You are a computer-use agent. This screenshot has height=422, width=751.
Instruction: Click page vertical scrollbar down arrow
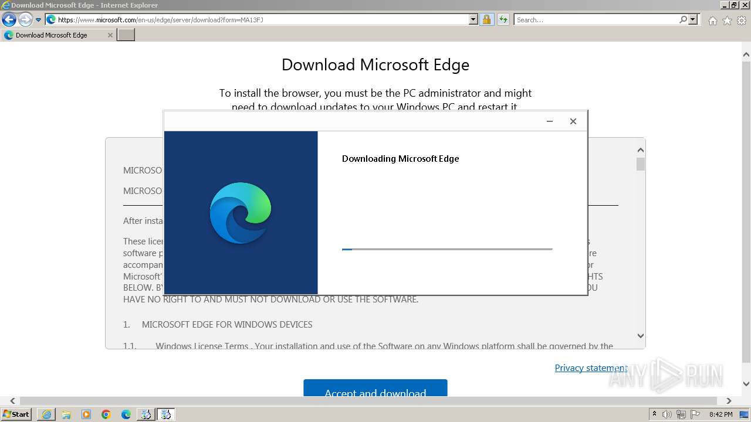[746, 384]
